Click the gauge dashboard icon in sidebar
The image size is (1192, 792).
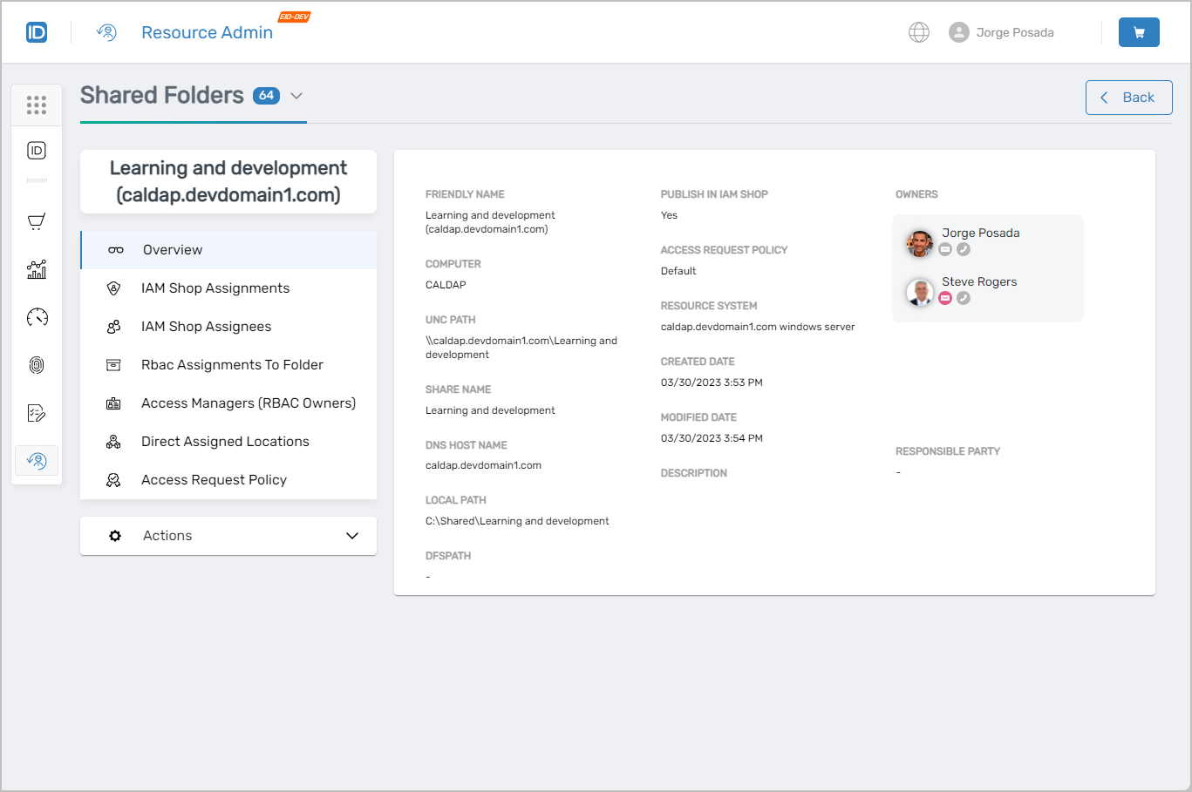click(x=36, y=317)
